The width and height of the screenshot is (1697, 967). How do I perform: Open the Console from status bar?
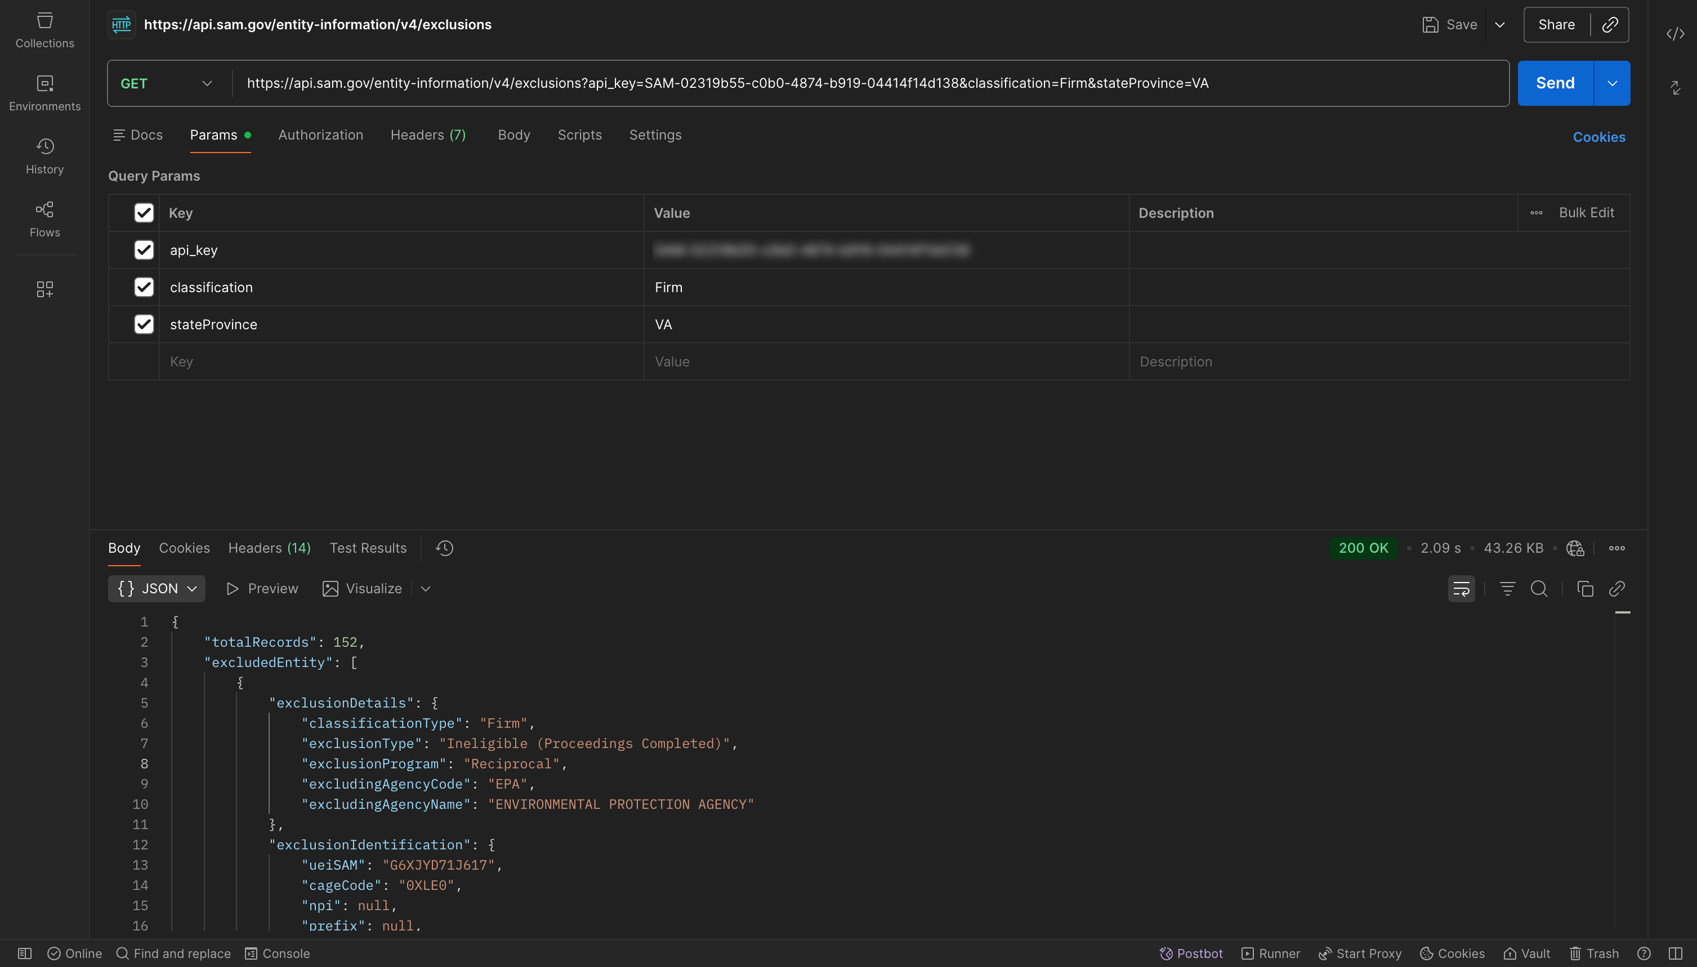277,953
